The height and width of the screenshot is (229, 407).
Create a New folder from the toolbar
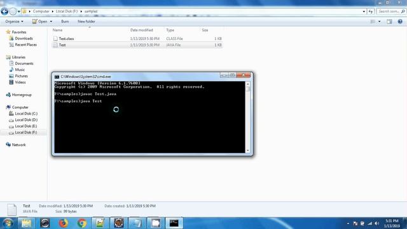[86, 22]
